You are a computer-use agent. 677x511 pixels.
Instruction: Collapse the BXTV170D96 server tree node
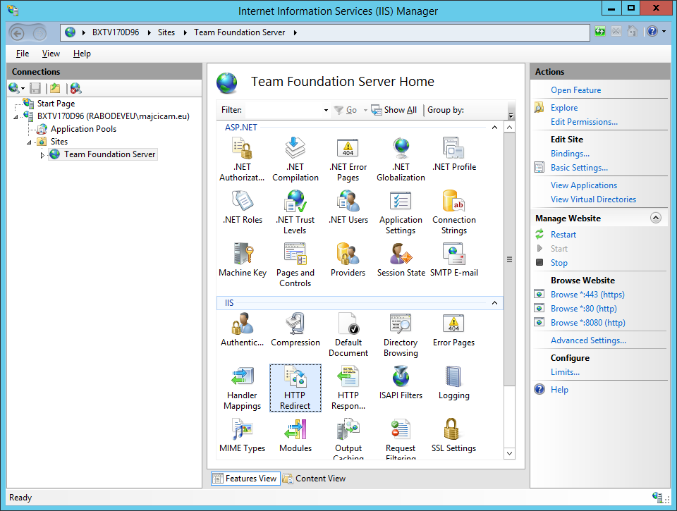(16, 117)
